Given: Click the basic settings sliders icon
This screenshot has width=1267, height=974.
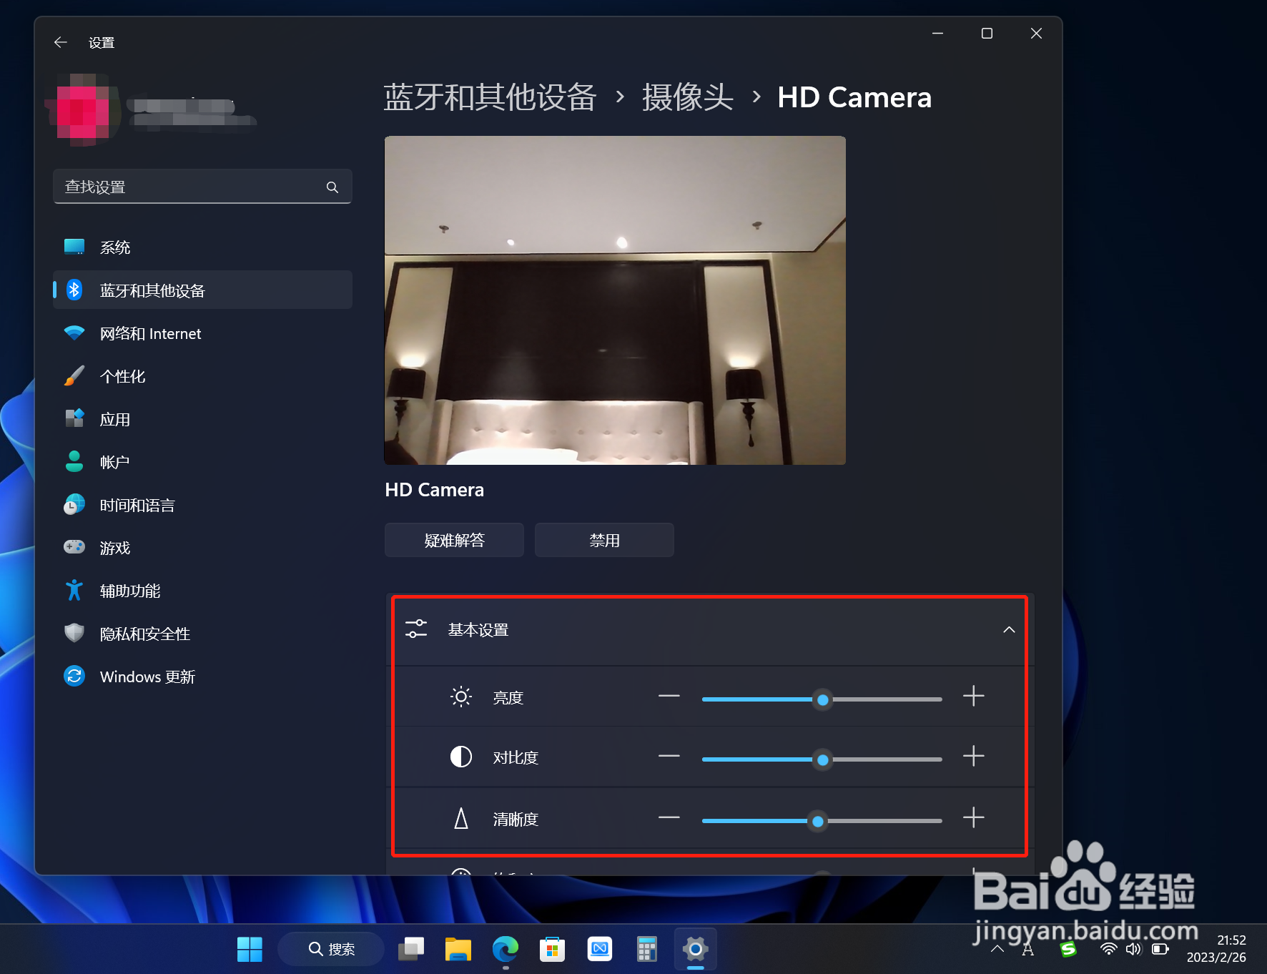Looking at the screenshot, I should [416, 629].
